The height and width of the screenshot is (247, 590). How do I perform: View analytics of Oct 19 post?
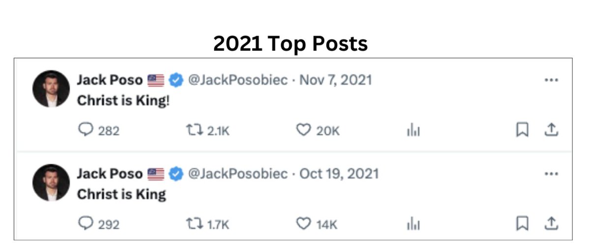pos(413,224)
